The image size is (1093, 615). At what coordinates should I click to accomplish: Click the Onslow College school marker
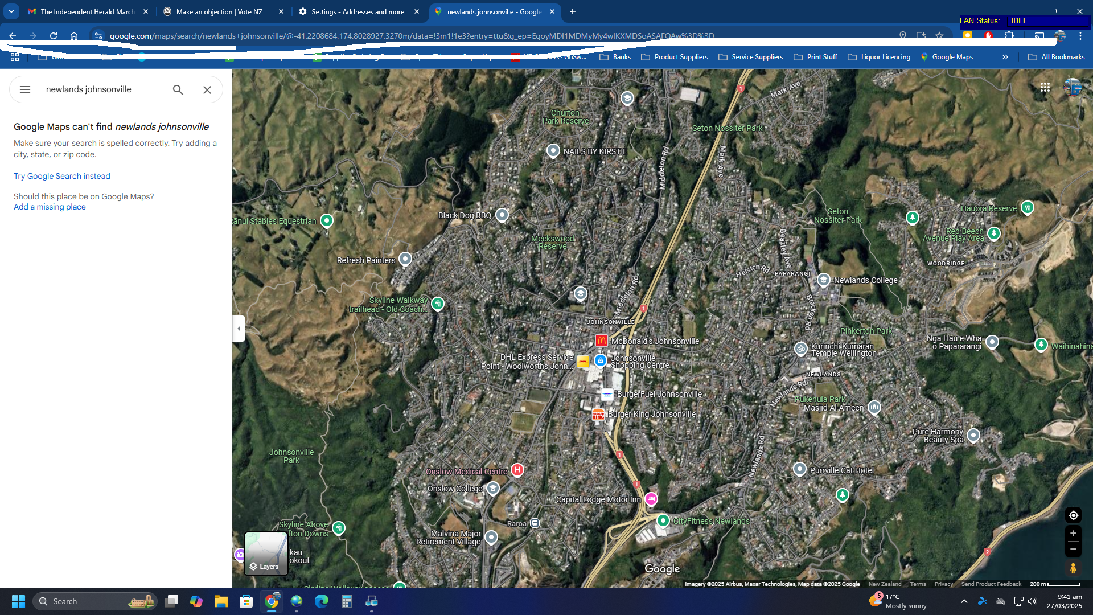coord(493,488)
